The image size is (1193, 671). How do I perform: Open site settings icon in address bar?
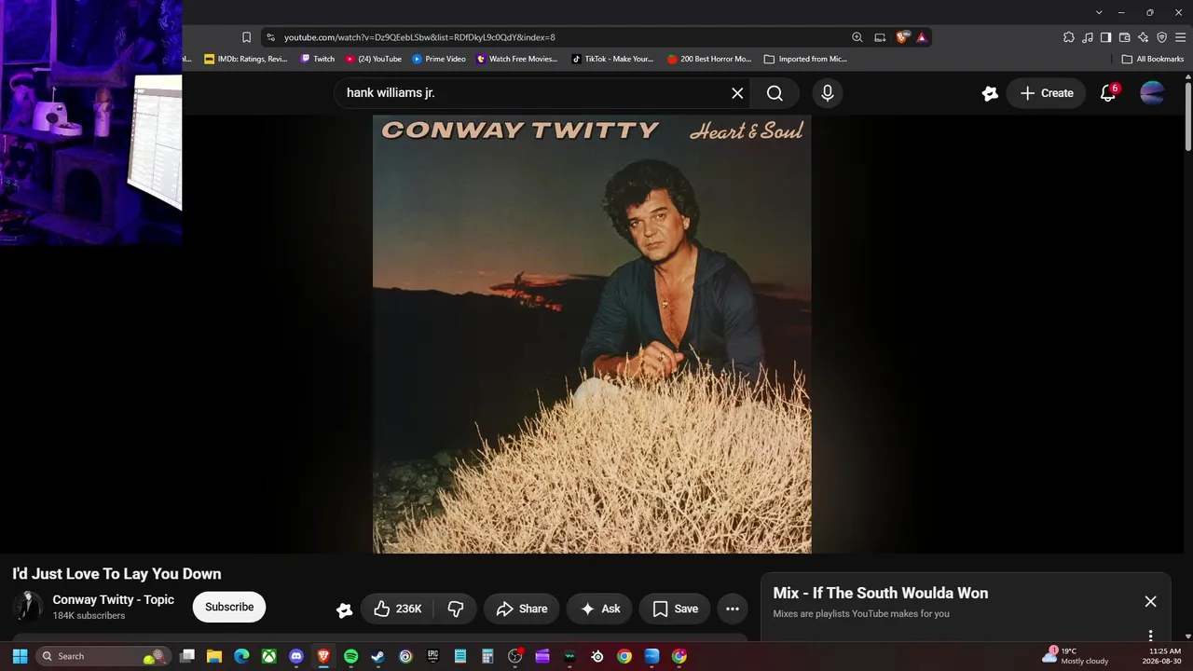pyautogui.click(x=270, y=37)
